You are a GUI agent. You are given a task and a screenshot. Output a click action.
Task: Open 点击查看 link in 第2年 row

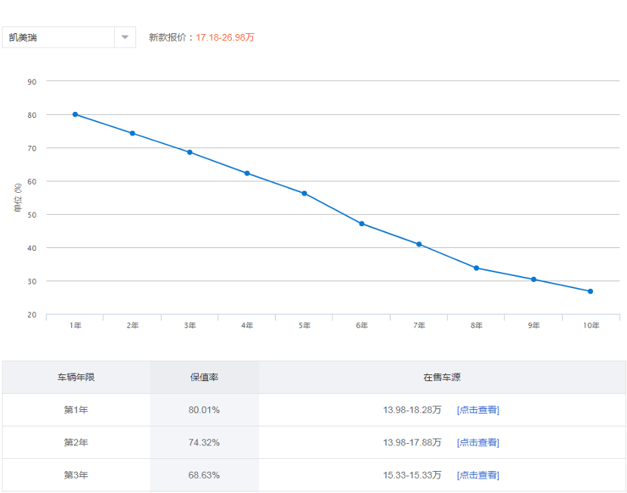tap(478, 442)
